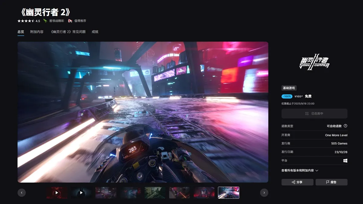Open developer One More Level
The width and height of the screenshot is (363, 204).
coord(336,135)
